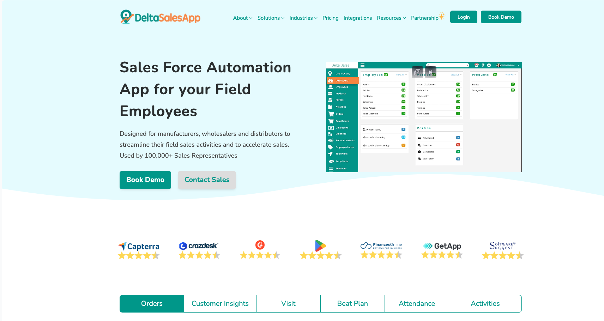
Task: Click Expenses icon in preview sidebar
Action: (x=331, y=134)
